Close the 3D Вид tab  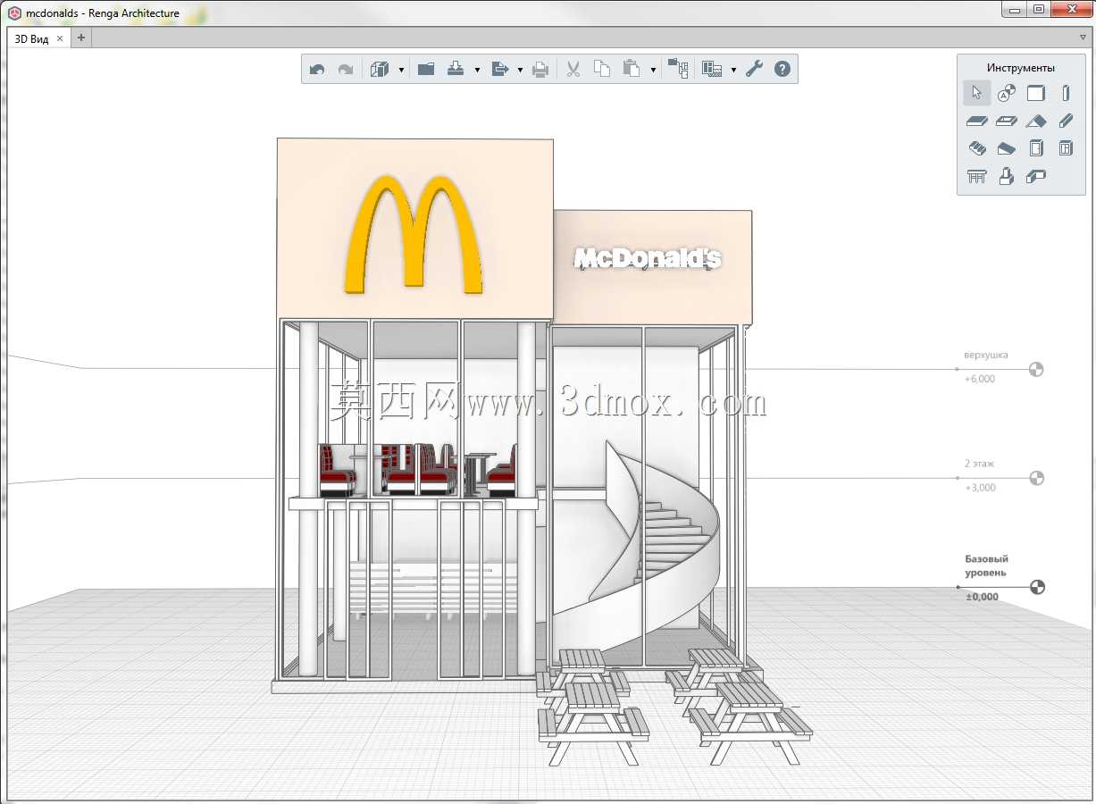[x=60, y=38]
